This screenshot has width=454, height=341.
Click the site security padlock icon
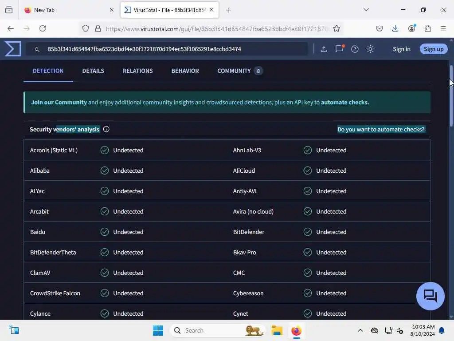point(98,28)
